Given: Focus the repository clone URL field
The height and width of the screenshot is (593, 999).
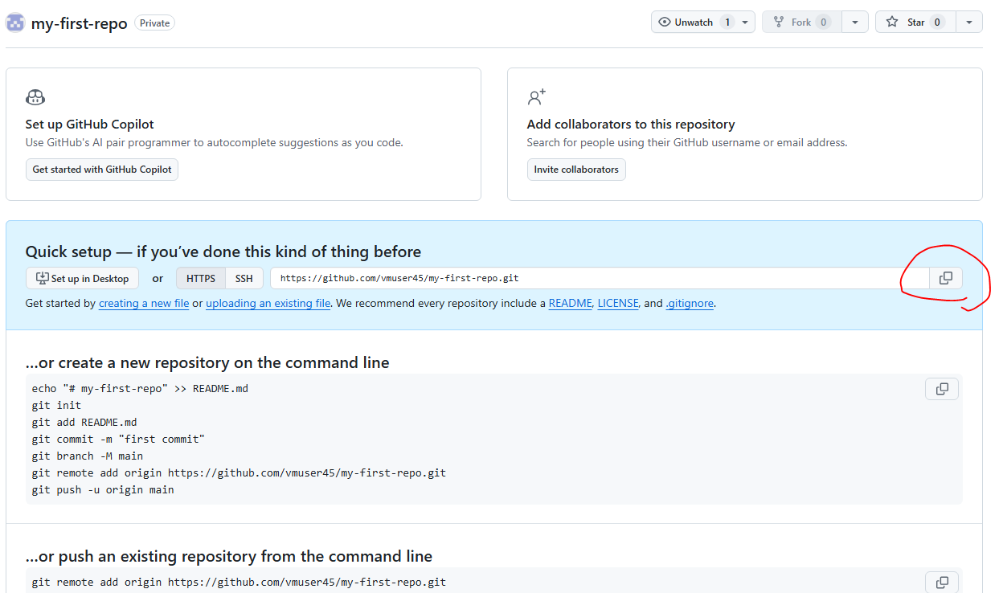Looking at the screenshot, I should point(600,278).
